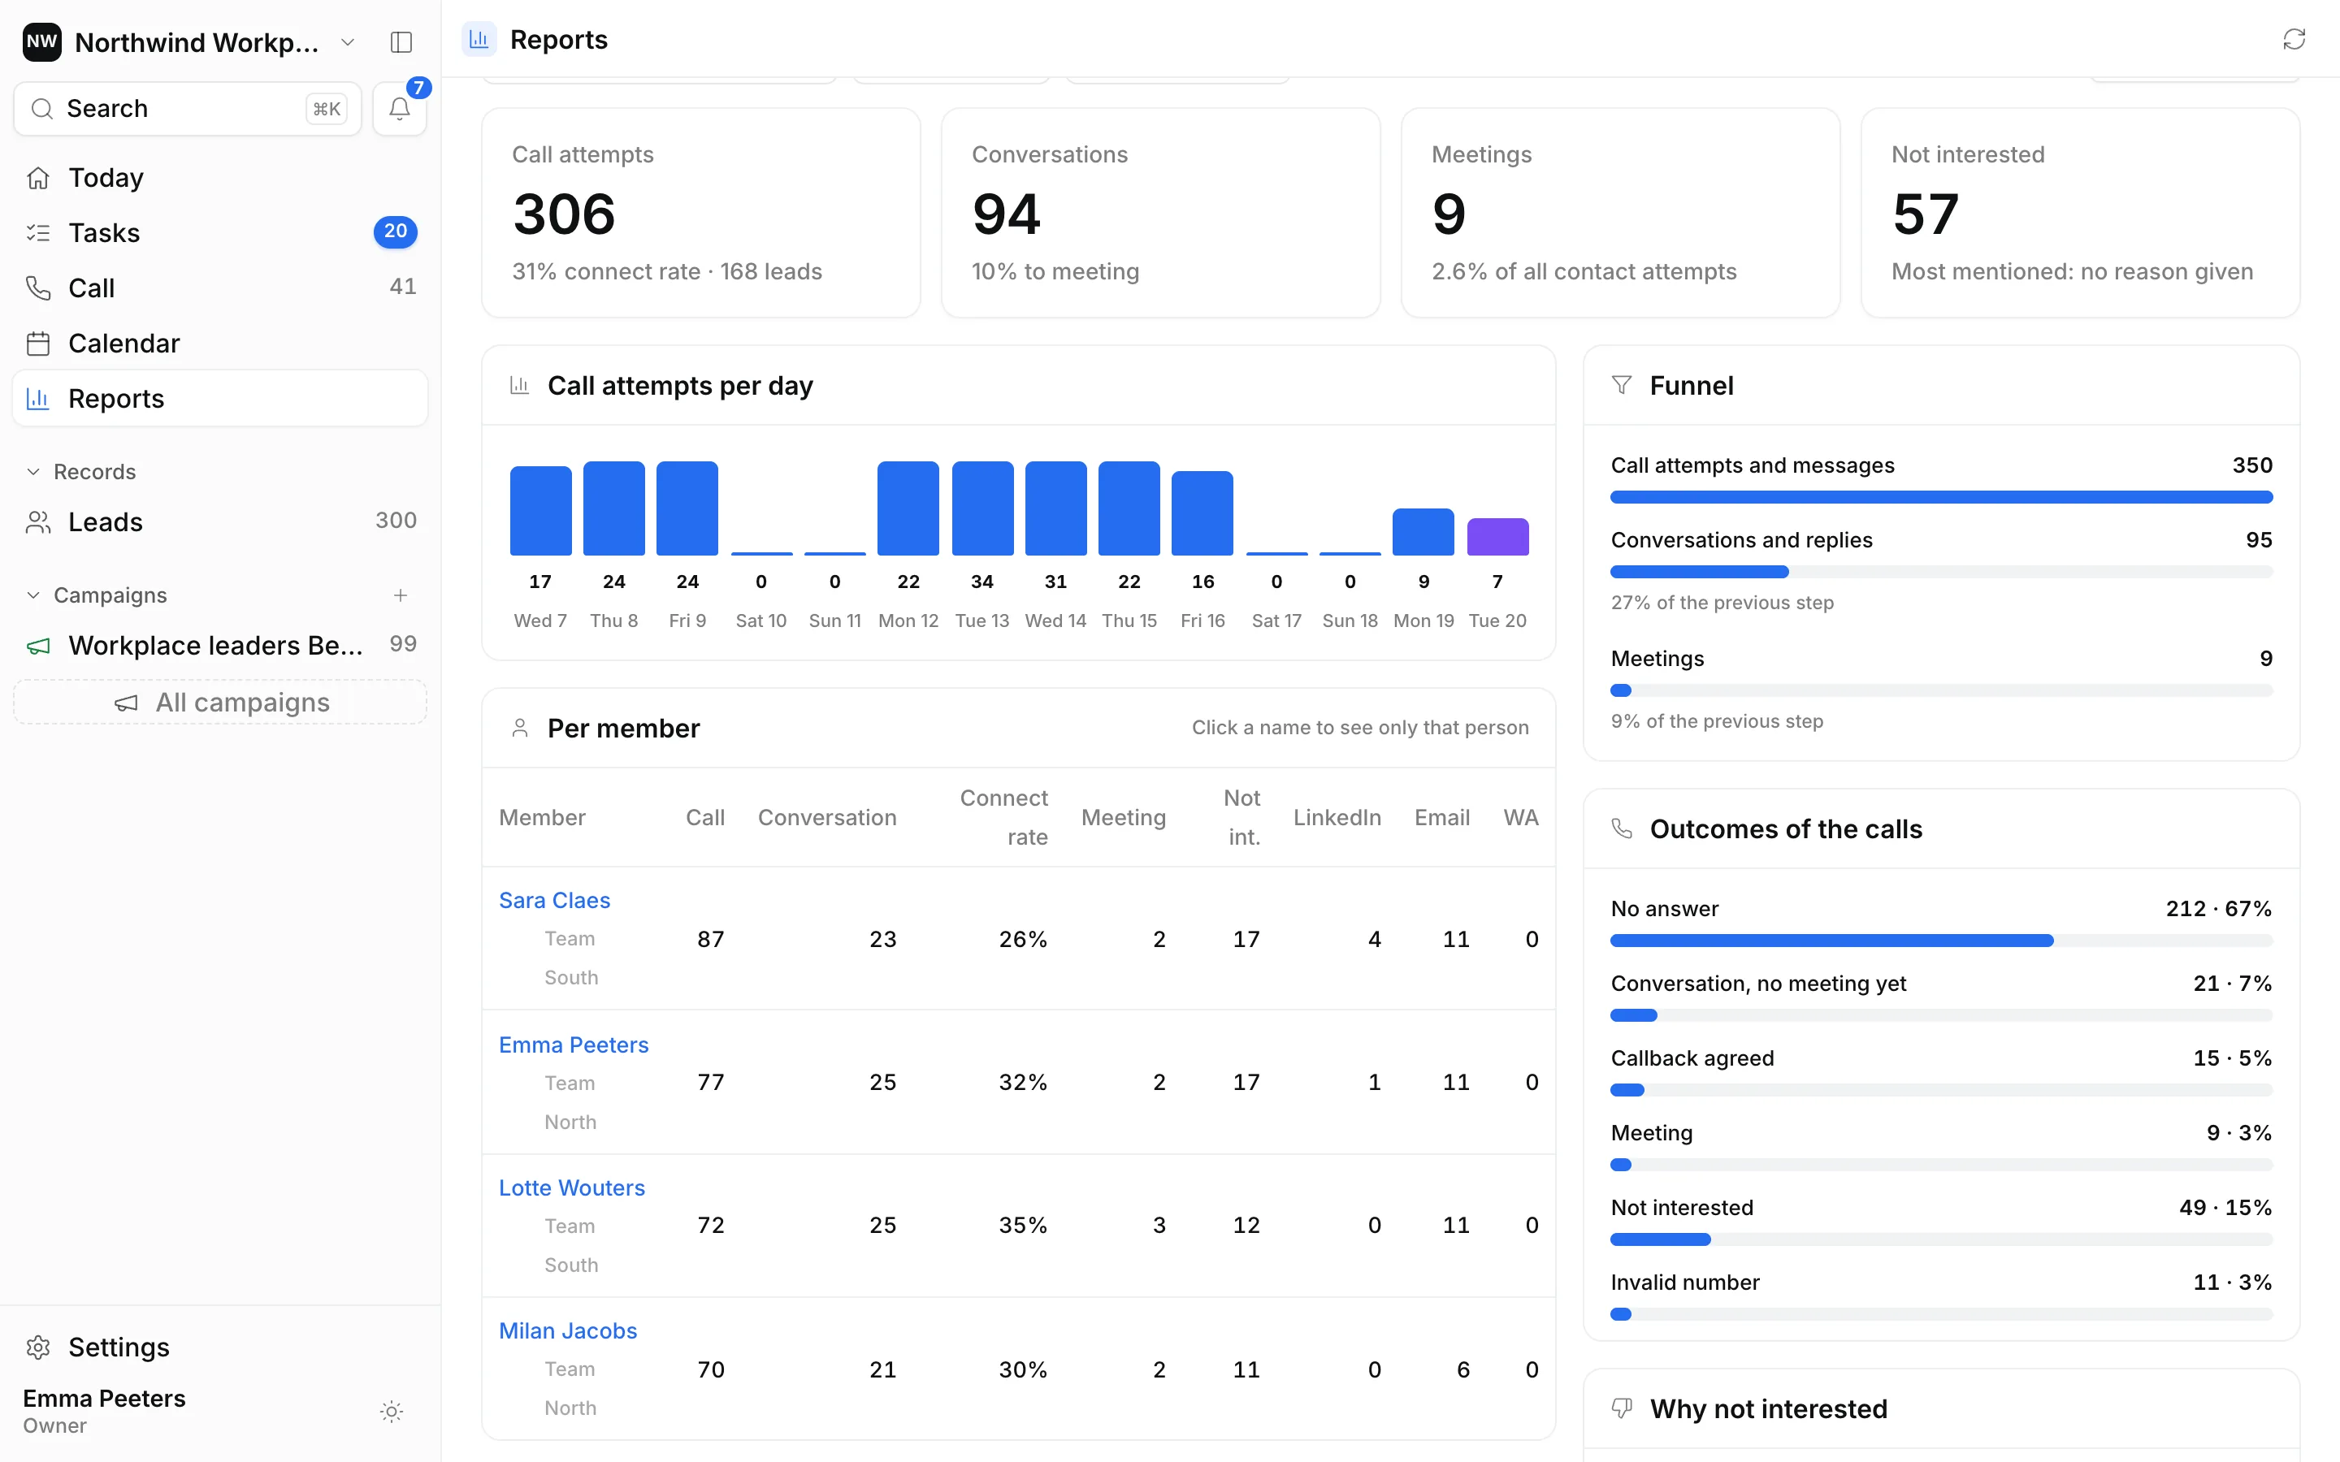2340x1462 pixels.
Task: Click the Call attempts card showing 306
Action: click(701, 213)
